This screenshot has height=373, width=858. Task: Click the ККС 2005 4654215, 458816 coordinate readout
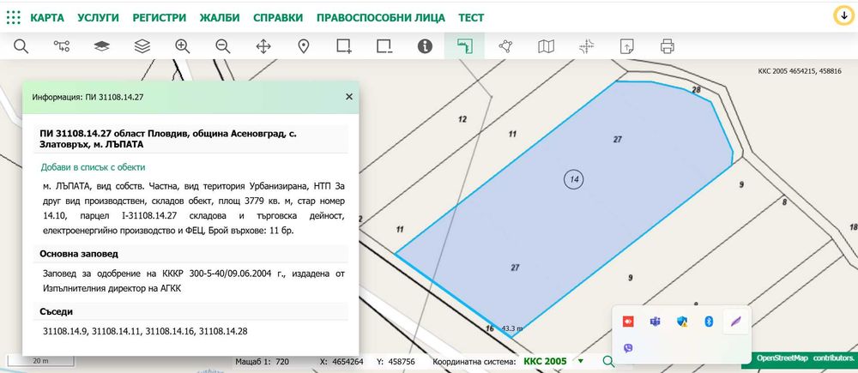[x=800, y=71]
